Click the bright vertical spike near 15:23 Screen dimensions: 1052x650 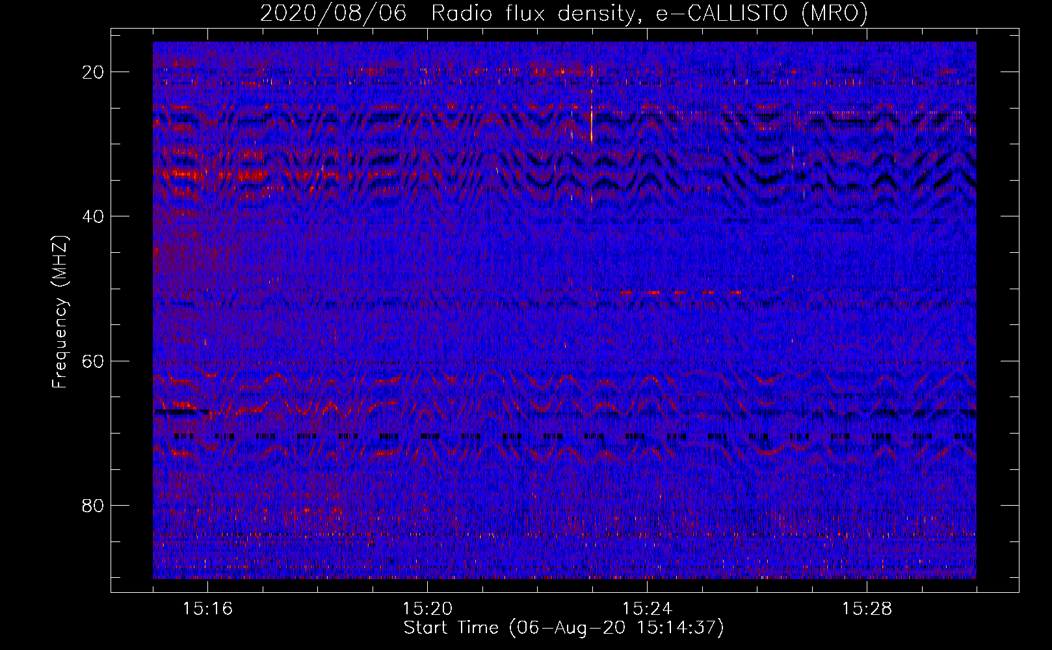pyautogui.click(x=592, y=123)
